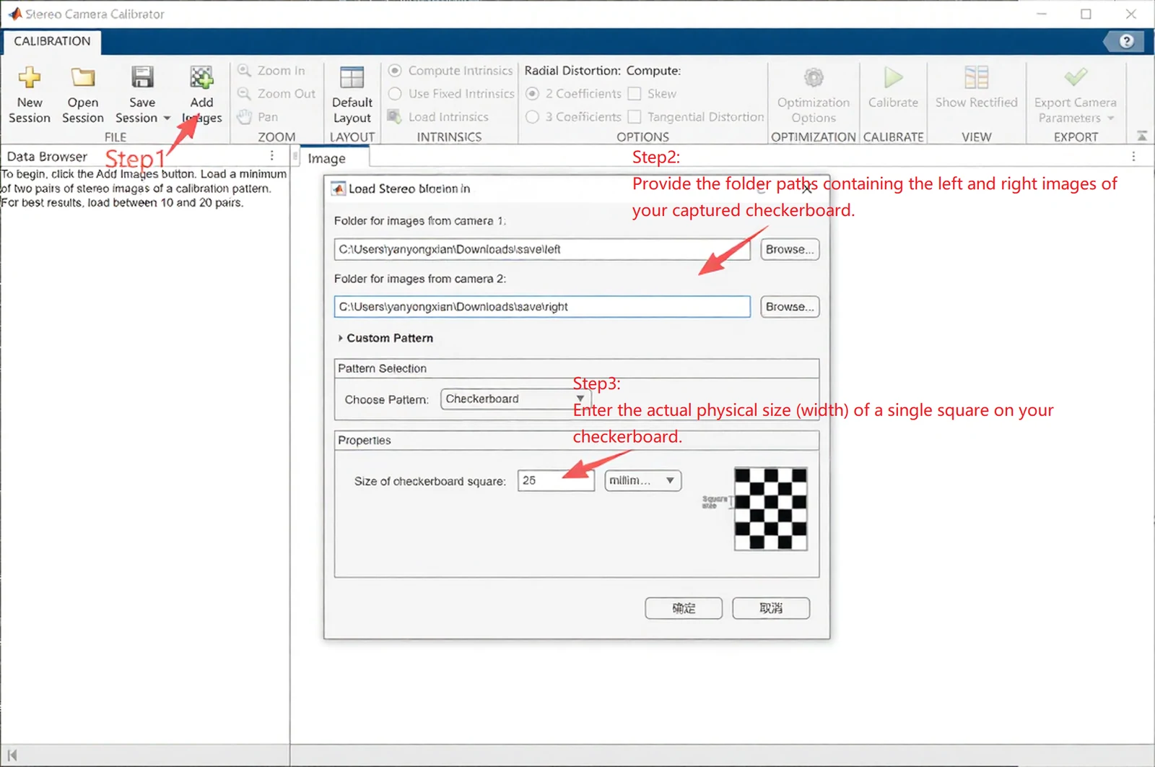Click the Add Images icon
1155x767 pixels.
click(201, 77)
